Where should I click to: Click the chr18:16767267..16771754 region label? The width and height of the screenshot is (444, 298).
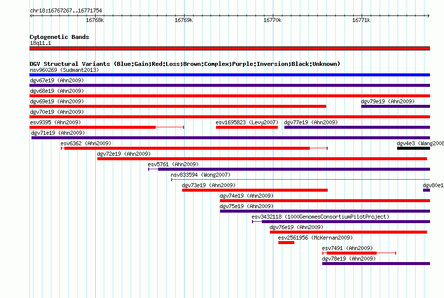(x=66, y=10)
